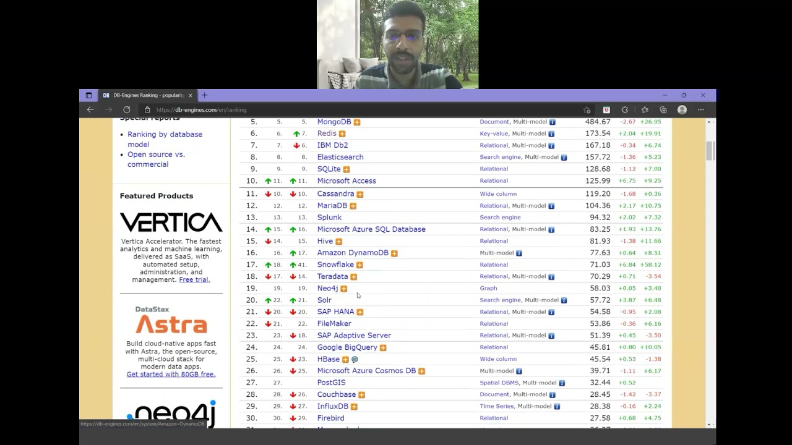The height and width of the screenshot is (445, 792).
Task: Click the Amazon DynamoDB link
Action: point(353,253)
